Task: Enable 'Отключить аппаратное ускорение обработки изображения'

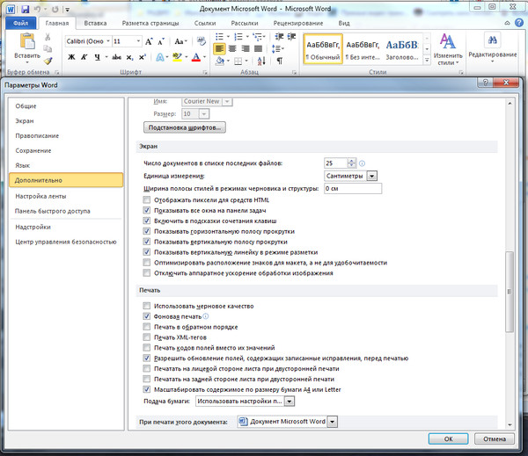Action: coord(146,273)
